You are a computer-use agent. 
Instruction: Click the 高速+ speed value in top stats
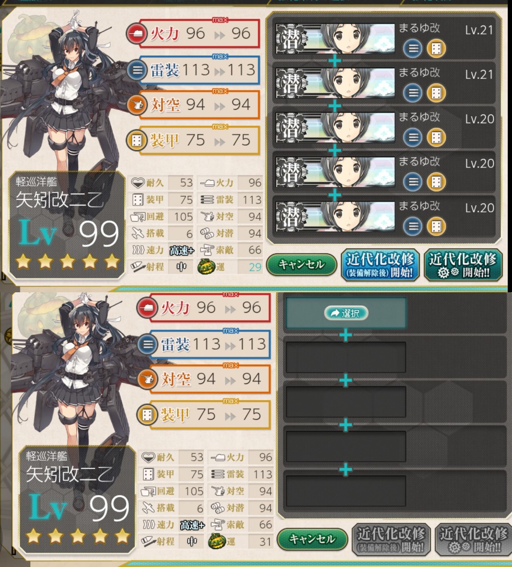pos(182,250)
